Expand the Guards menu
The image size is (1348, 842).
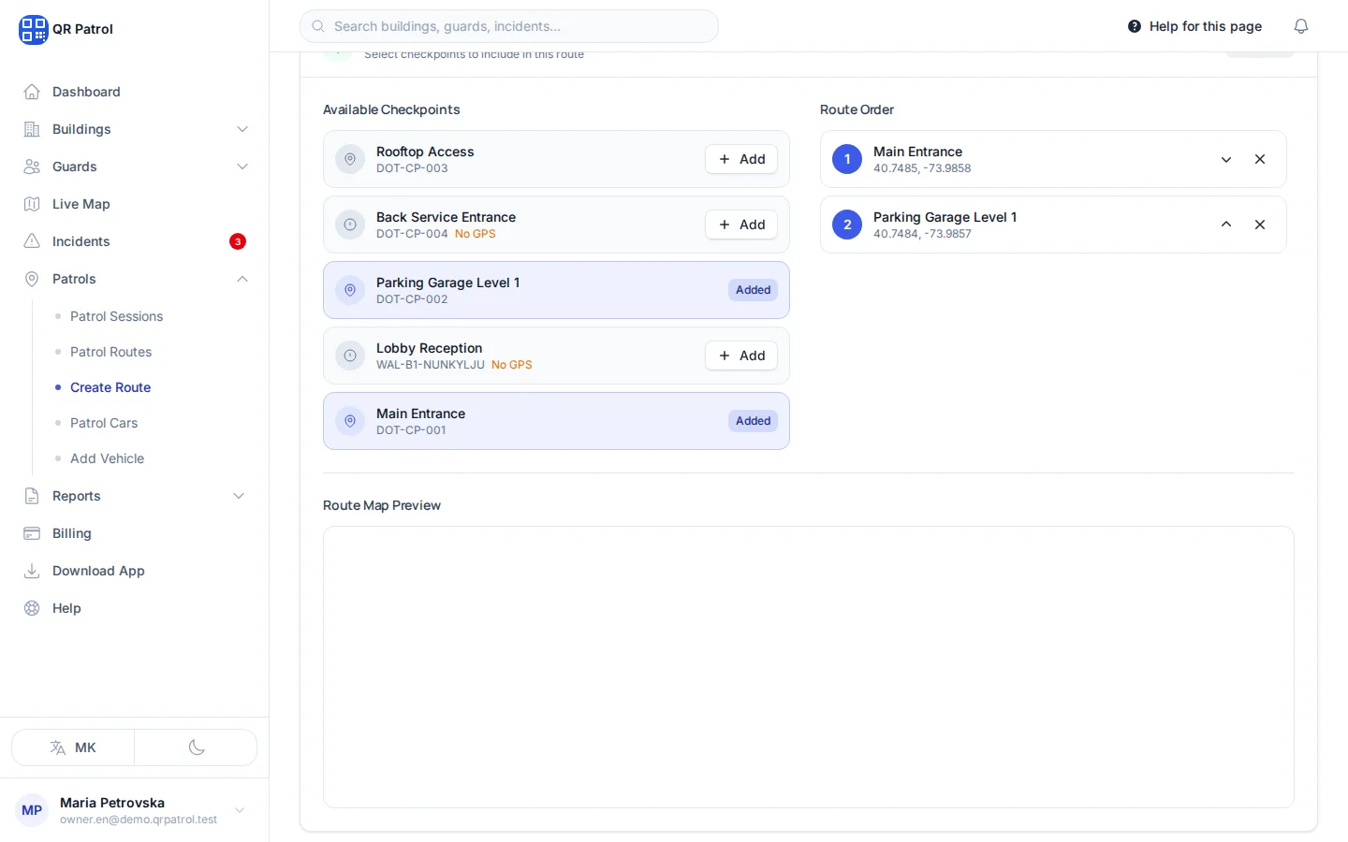coord(135,167)
